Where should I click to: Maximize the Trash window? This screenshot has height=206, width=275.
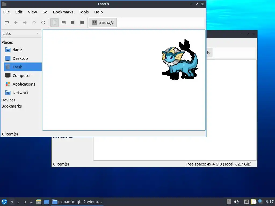click(197, 4)
